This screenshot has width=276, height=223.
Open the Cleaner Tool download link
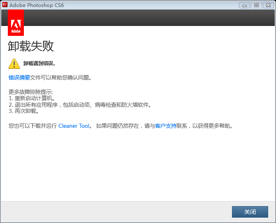point(74,126)
